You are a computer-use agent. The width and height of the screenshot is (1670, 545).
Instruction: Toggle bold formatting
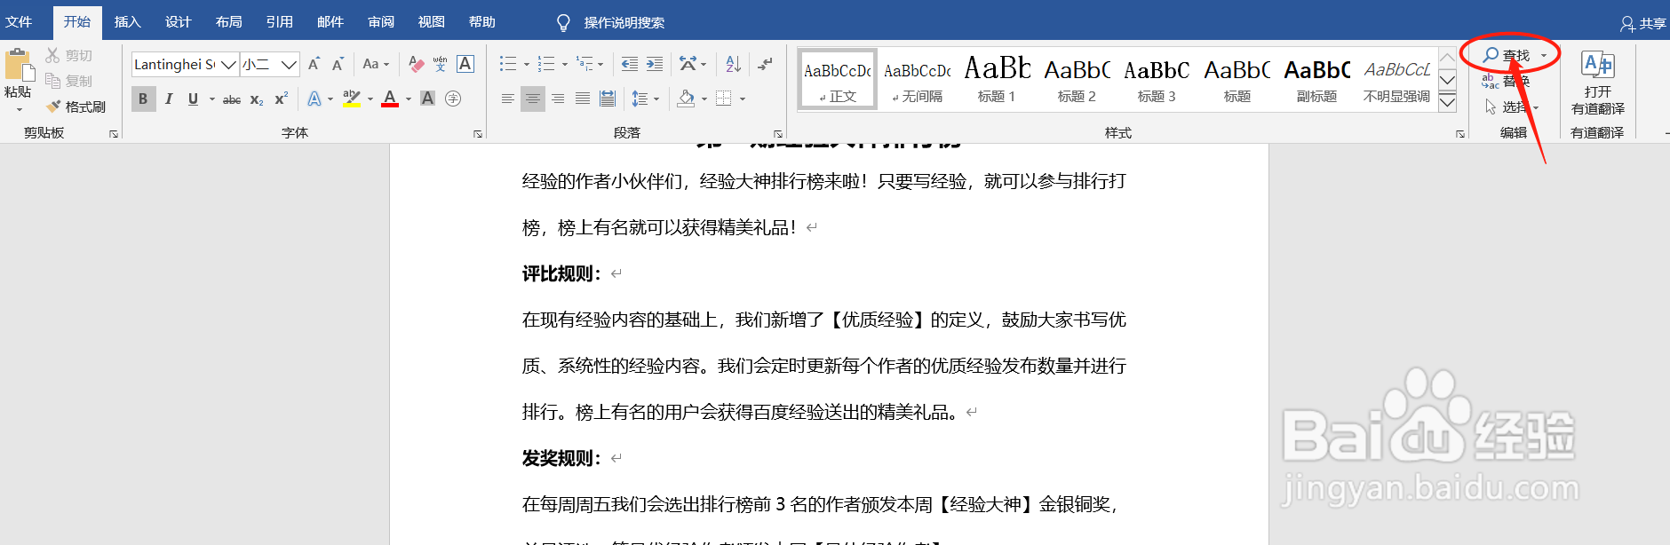pyautogui.click(x=143, y=99)
